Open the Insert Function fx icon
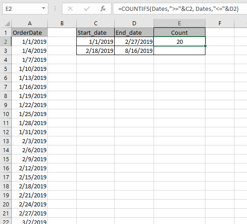Screen dimensions: 247x224 click(x=103, y=9)
